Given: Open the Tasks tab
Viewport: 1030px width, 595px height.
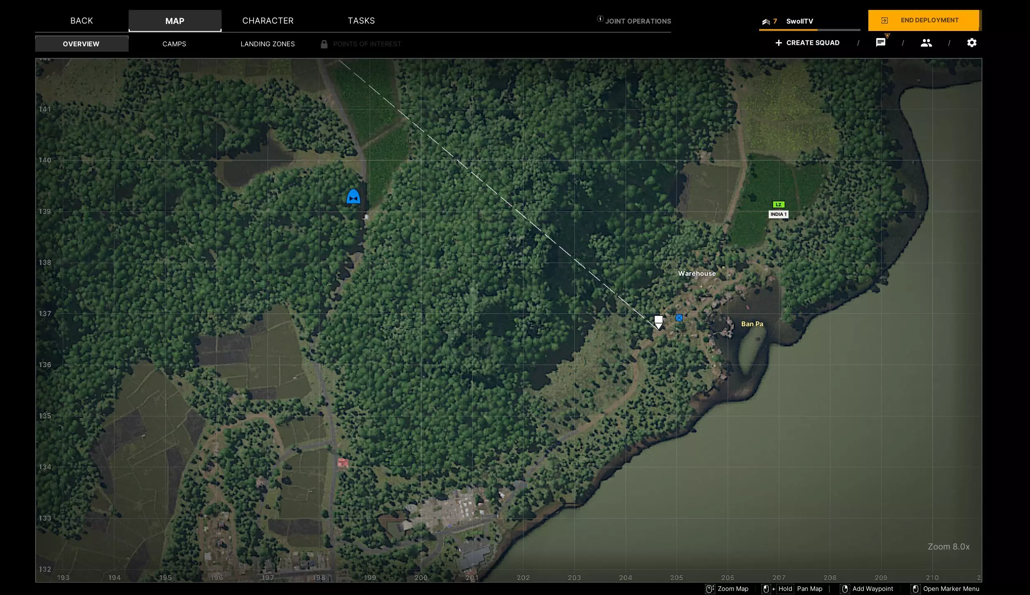Looking at the screenshot, I should click(x=361, y=21).
